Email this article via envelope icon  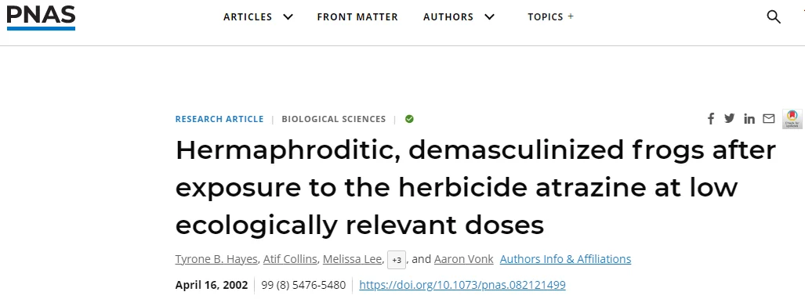point(768,119)
